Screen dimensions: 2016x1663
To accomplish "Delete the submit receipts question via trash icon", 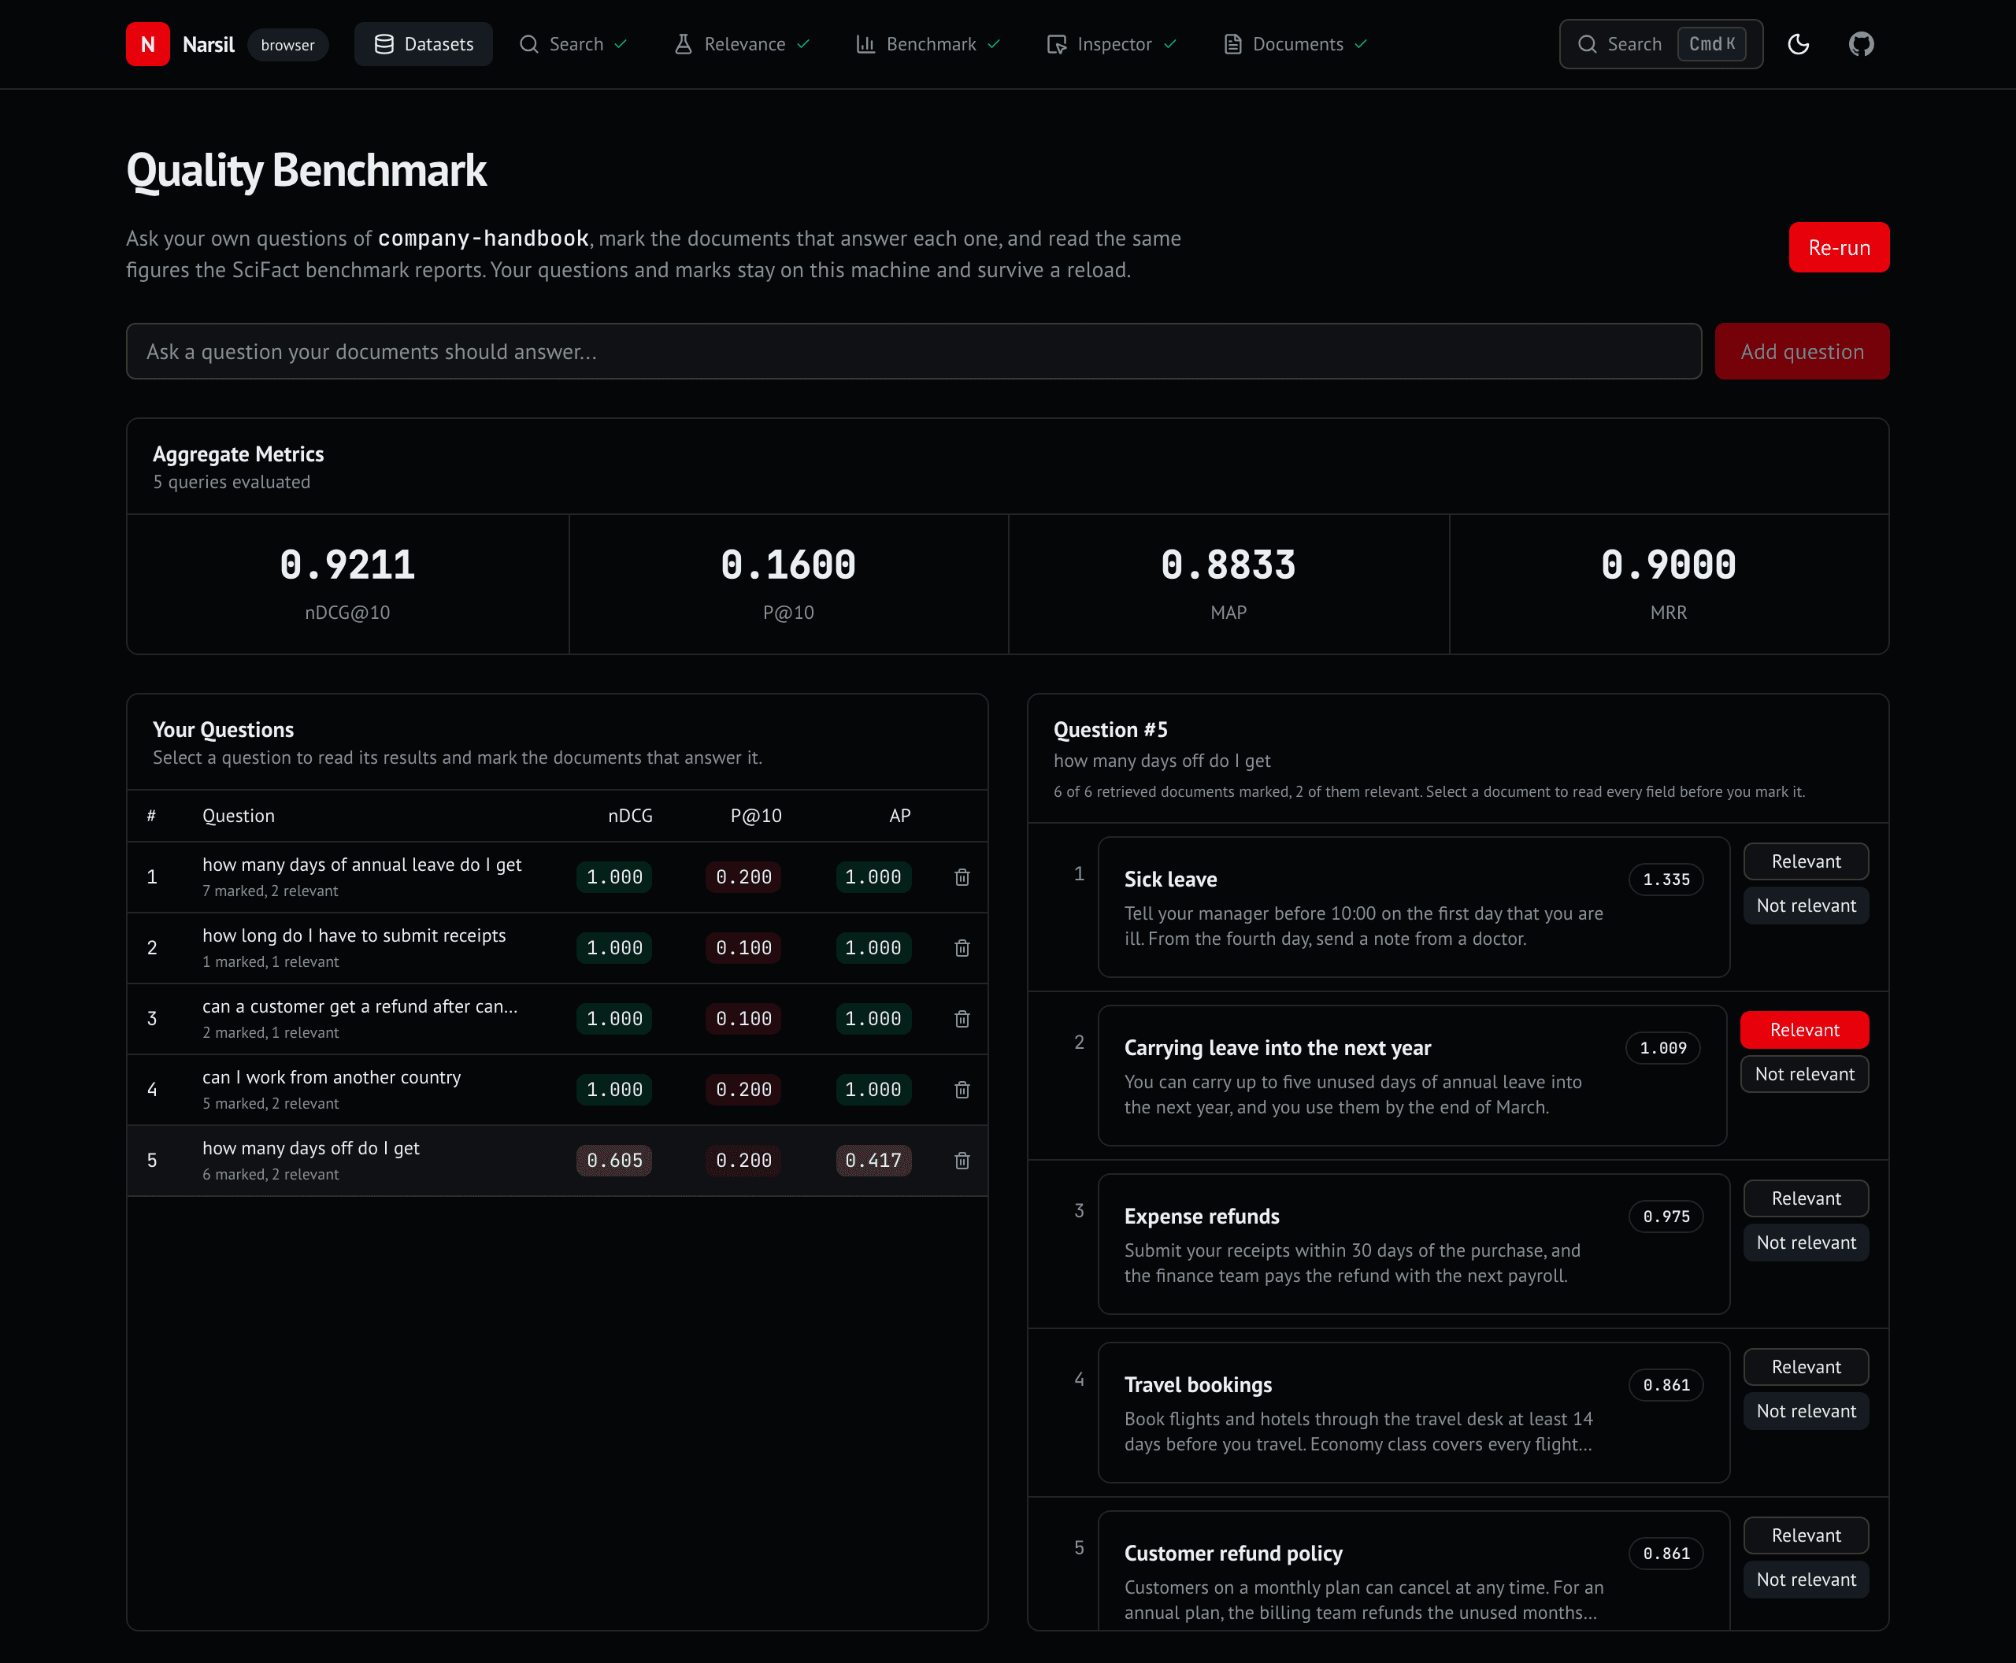I will (962, 947).
